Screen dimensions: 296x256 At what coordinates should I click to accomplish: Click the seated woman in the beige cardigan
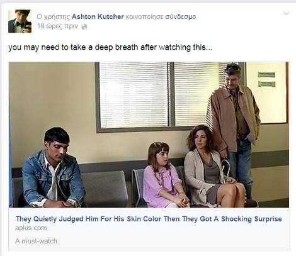click(x=212, y=167)
